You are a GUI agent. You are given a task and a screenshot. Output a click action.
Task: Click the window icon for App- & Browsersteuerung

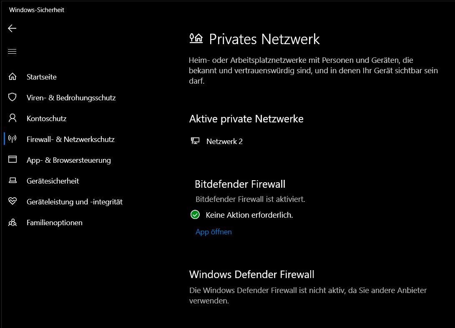13,160
